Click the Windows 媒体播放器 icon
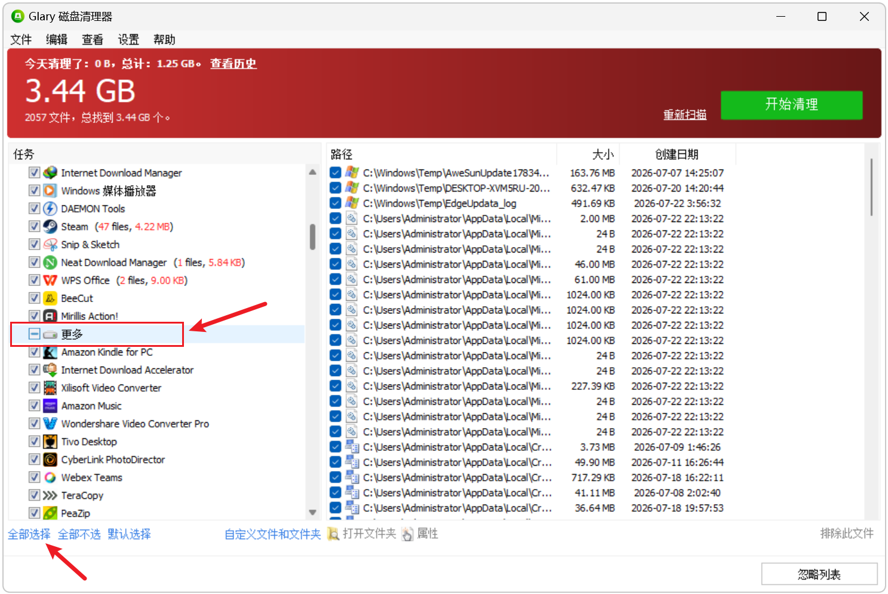Screen dimensions: 888x594 pyautogui.click(x=50, y=190)
